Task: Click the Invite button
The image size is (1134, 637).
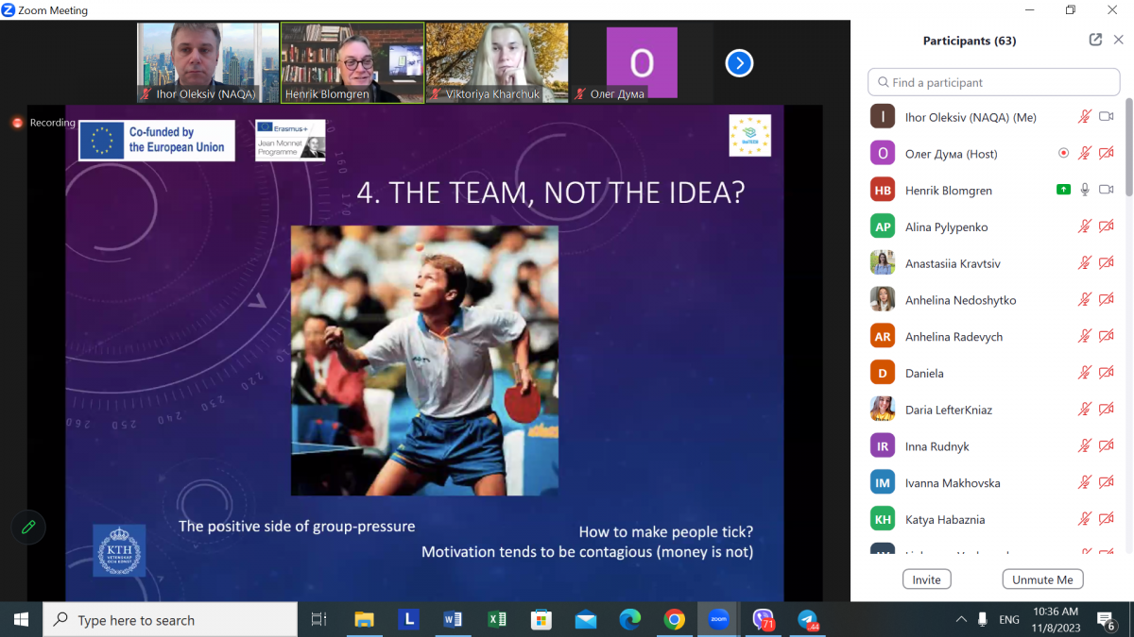Action: coord(926,579)
